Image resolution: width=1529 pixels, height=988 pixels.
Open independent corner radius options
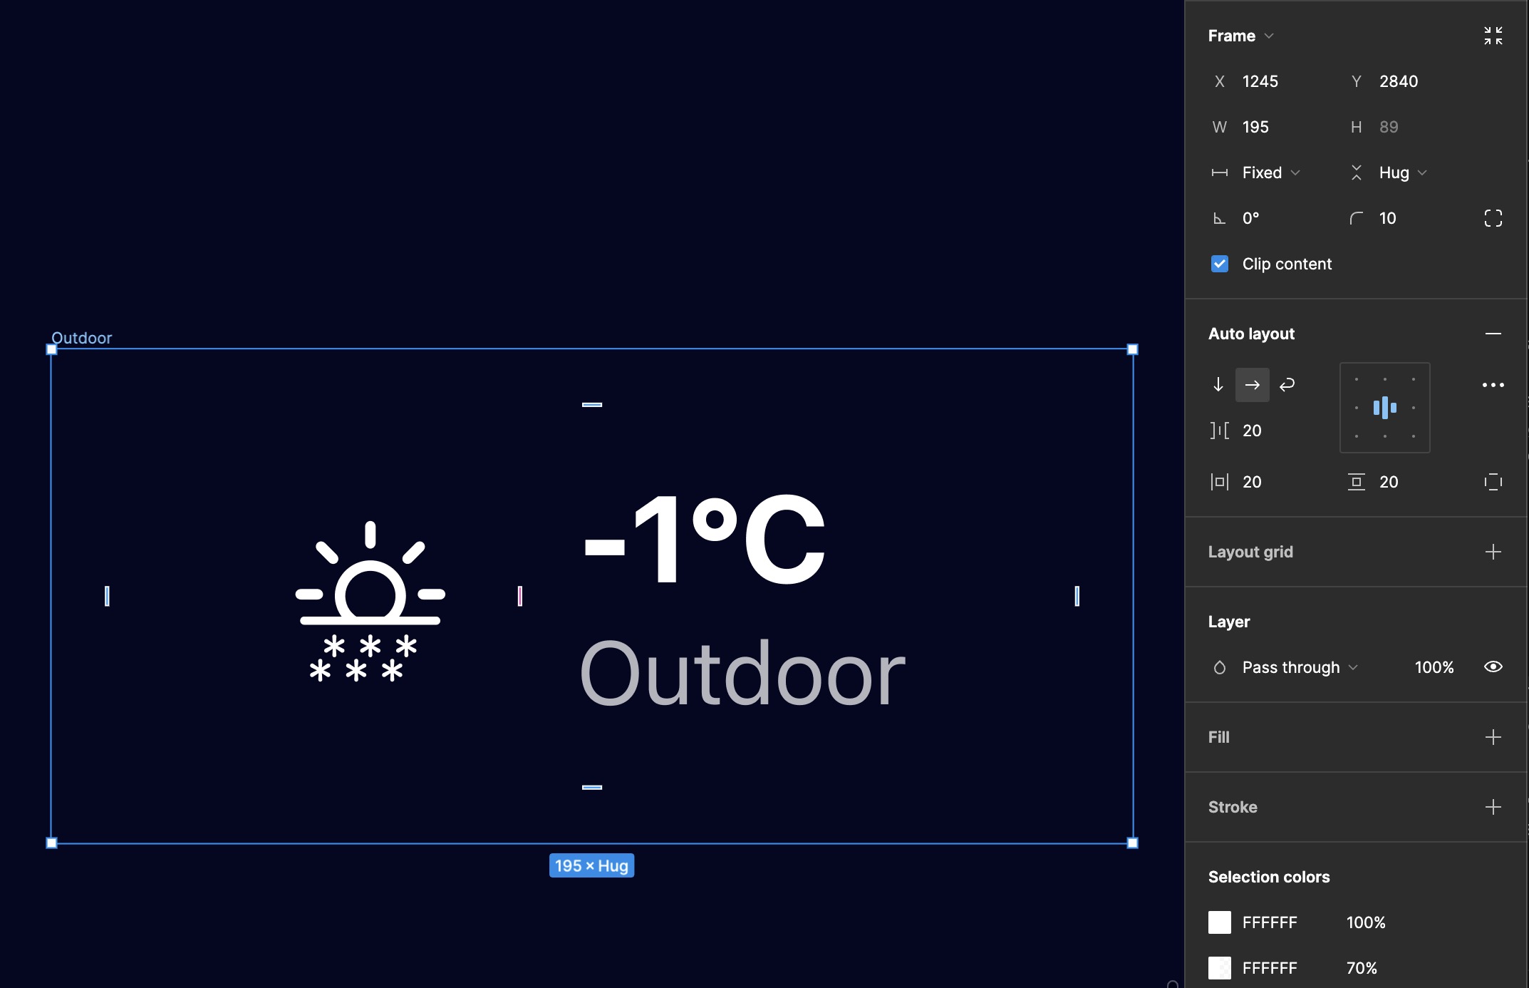pos(1493,218)
